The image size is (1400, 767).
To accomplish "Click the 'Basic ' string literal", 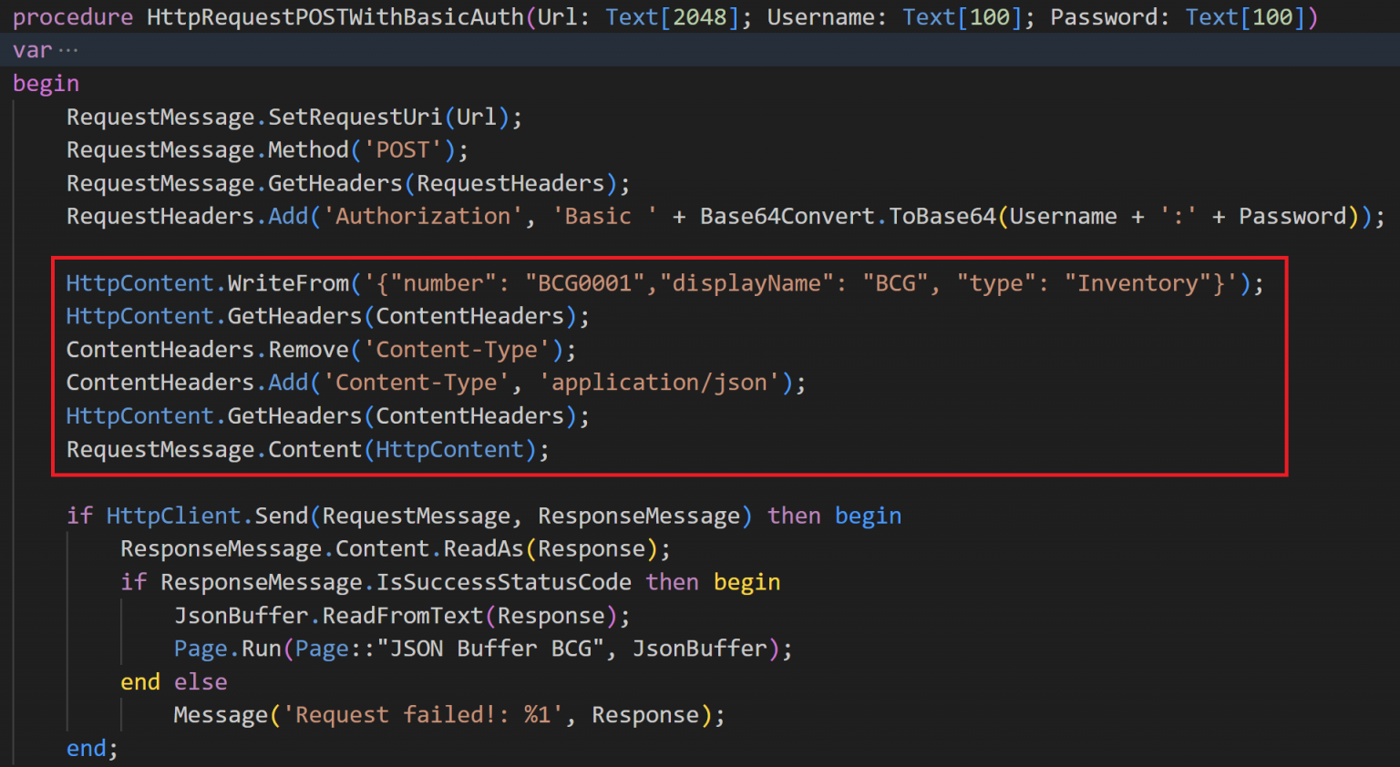I will (x=595, y=216).
